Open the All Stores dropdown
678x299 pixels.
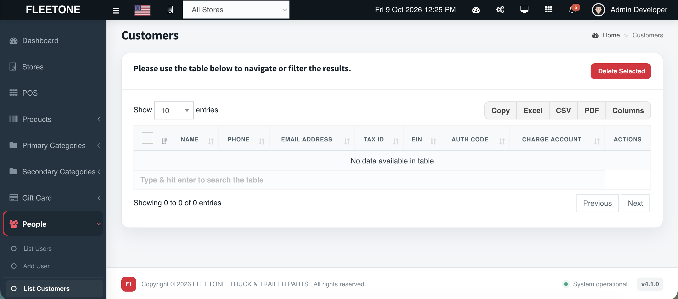pos(236,10)
